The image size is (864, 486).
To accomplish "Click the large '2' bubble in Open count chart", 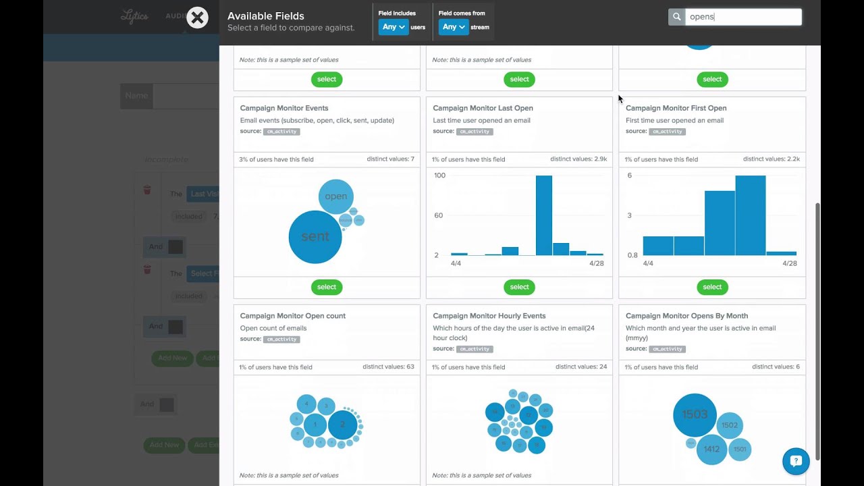I will [342, 425].
